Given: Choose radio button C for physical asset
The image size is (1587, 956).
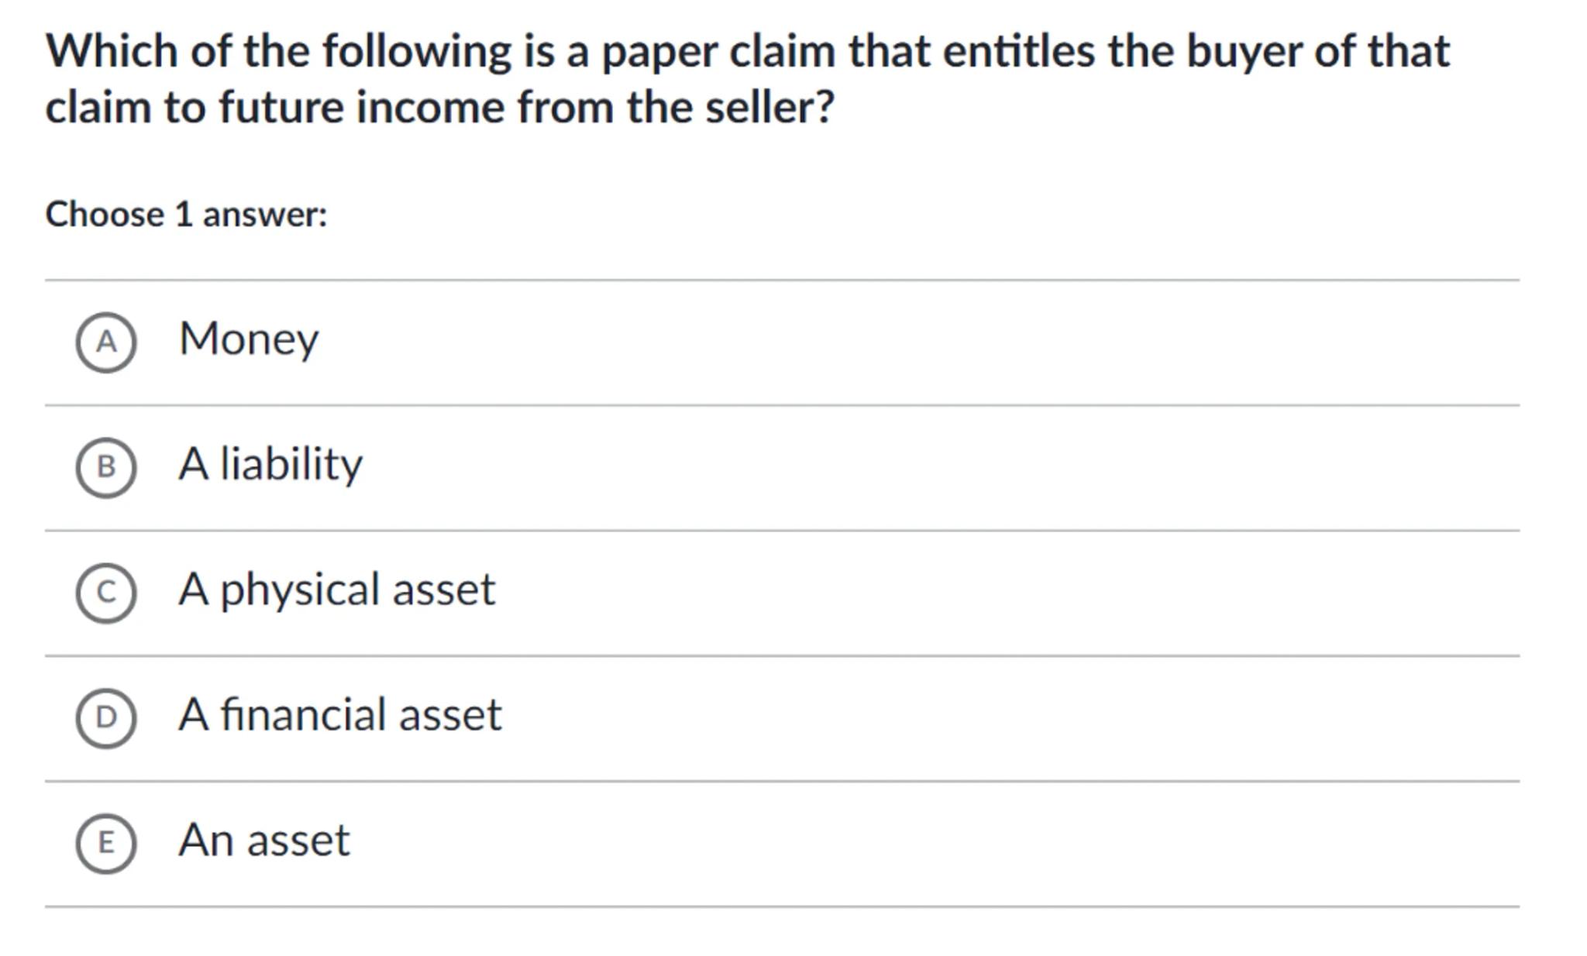Looking at the screenshot, I should point(106,593).
